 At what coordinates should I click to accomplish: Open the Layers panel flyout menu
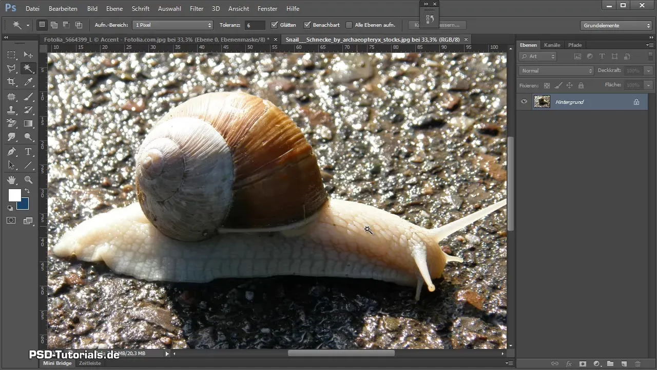650,45
